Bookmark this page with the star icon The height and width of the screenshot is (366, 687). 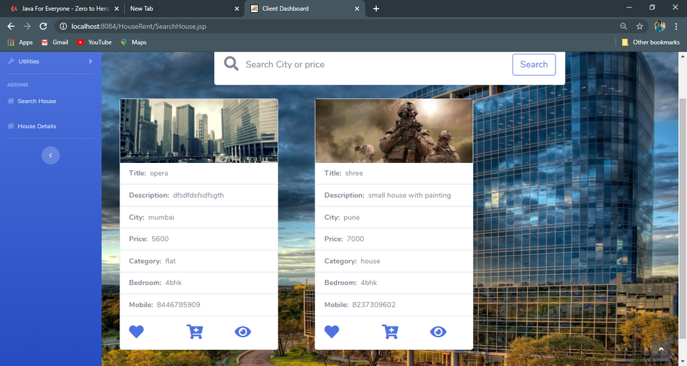[x=639, y=26]
